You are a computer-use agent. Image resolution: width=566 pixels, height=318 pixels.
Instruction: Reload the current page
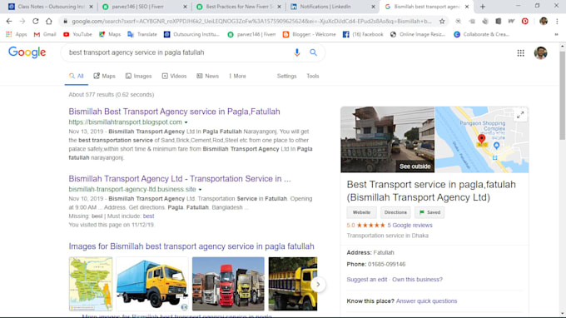coord(35,22)
